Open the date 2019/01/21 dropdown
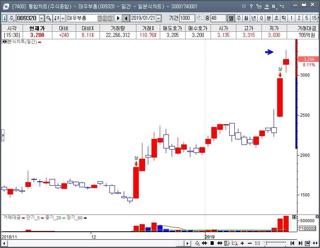320x248 pixels. pos(159,18)
